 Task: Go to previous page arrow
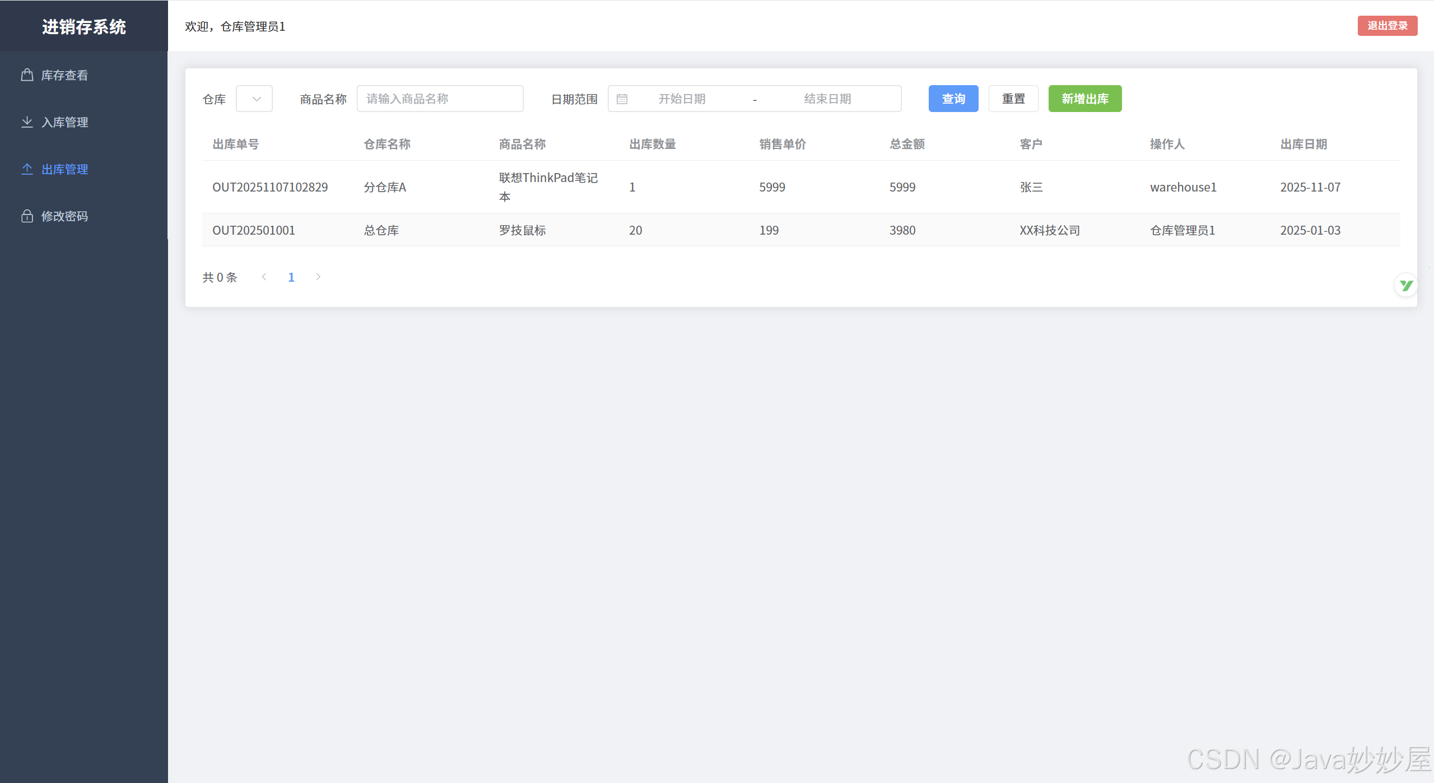(x=264, y=277)
